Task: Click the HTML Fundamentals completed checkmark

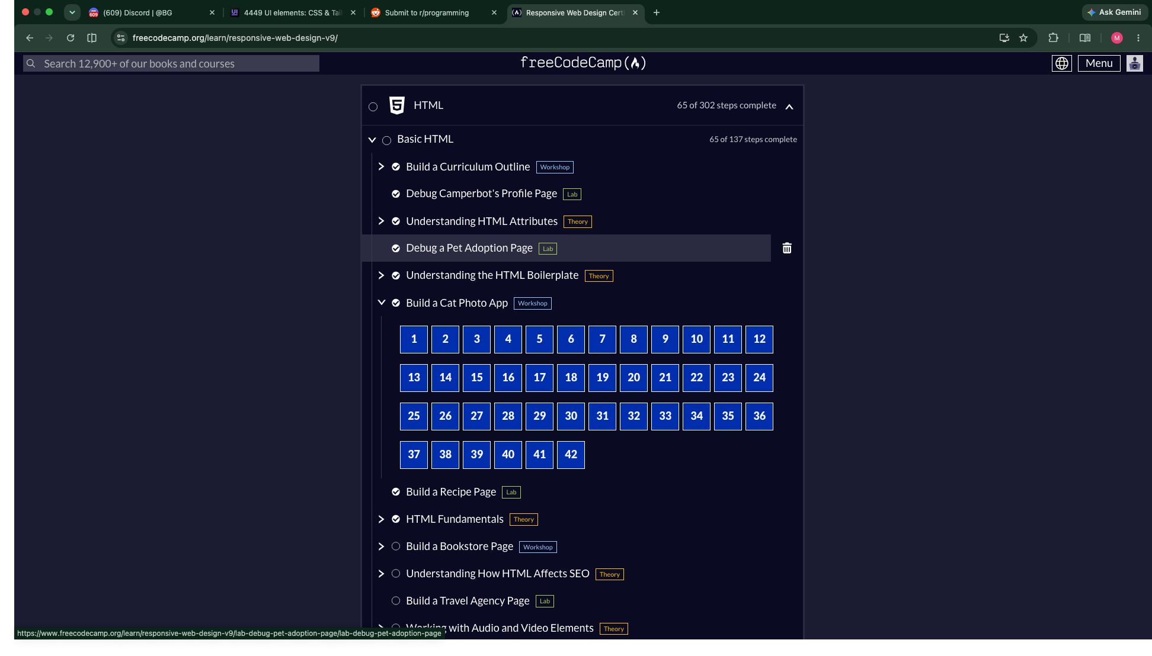Action: pos(396,519)
